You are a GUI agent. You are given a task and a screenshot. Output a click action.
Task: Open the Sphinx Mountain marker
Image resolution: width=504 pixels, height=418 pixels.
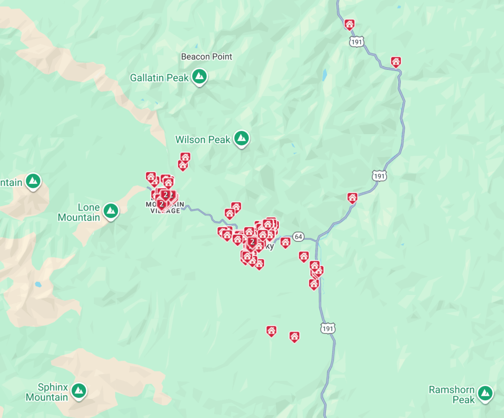tap(79, 391)
